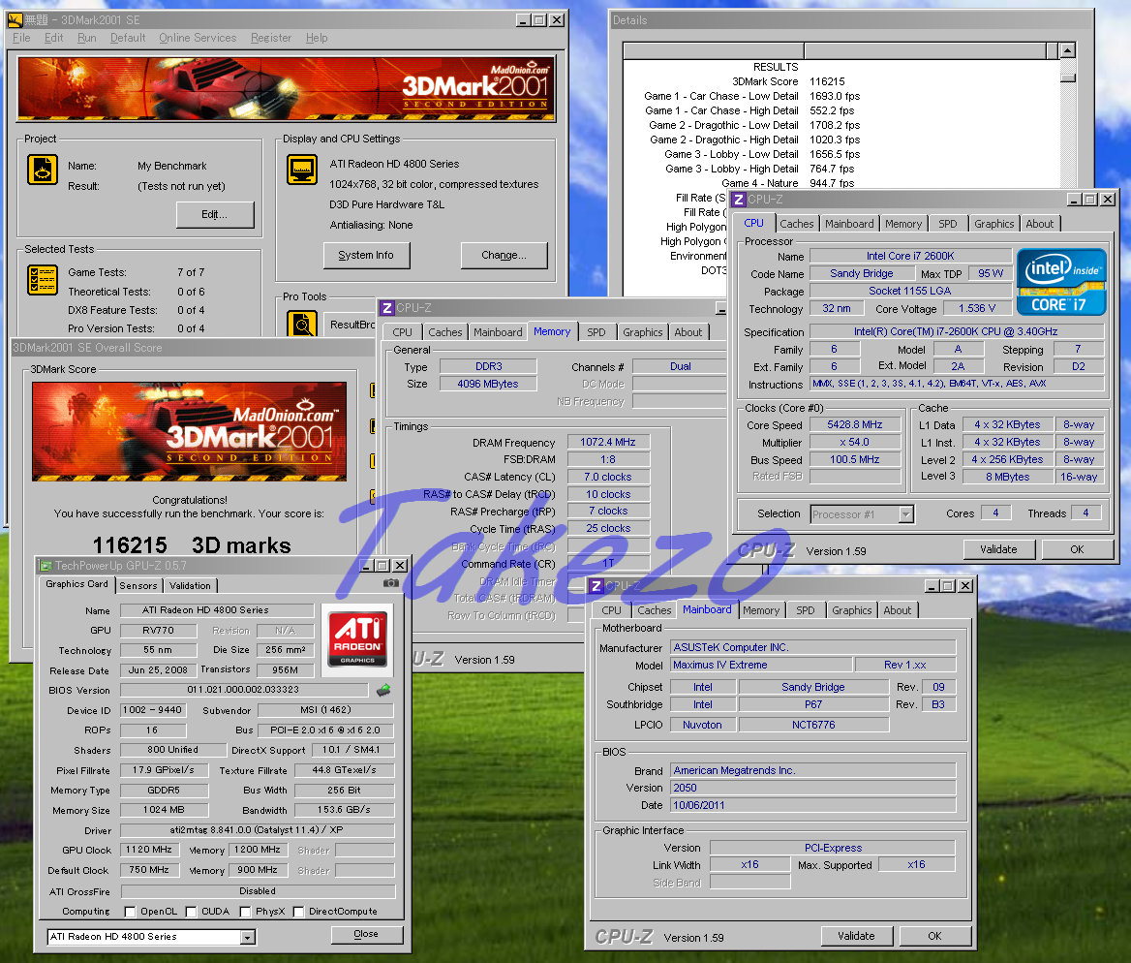Image resolution: width=1131 pixels, height=963 pixels.
Task: Toggle the PhysX checkbox in GPU-Z
Action: pyautogui.click(x=245, y=912)
